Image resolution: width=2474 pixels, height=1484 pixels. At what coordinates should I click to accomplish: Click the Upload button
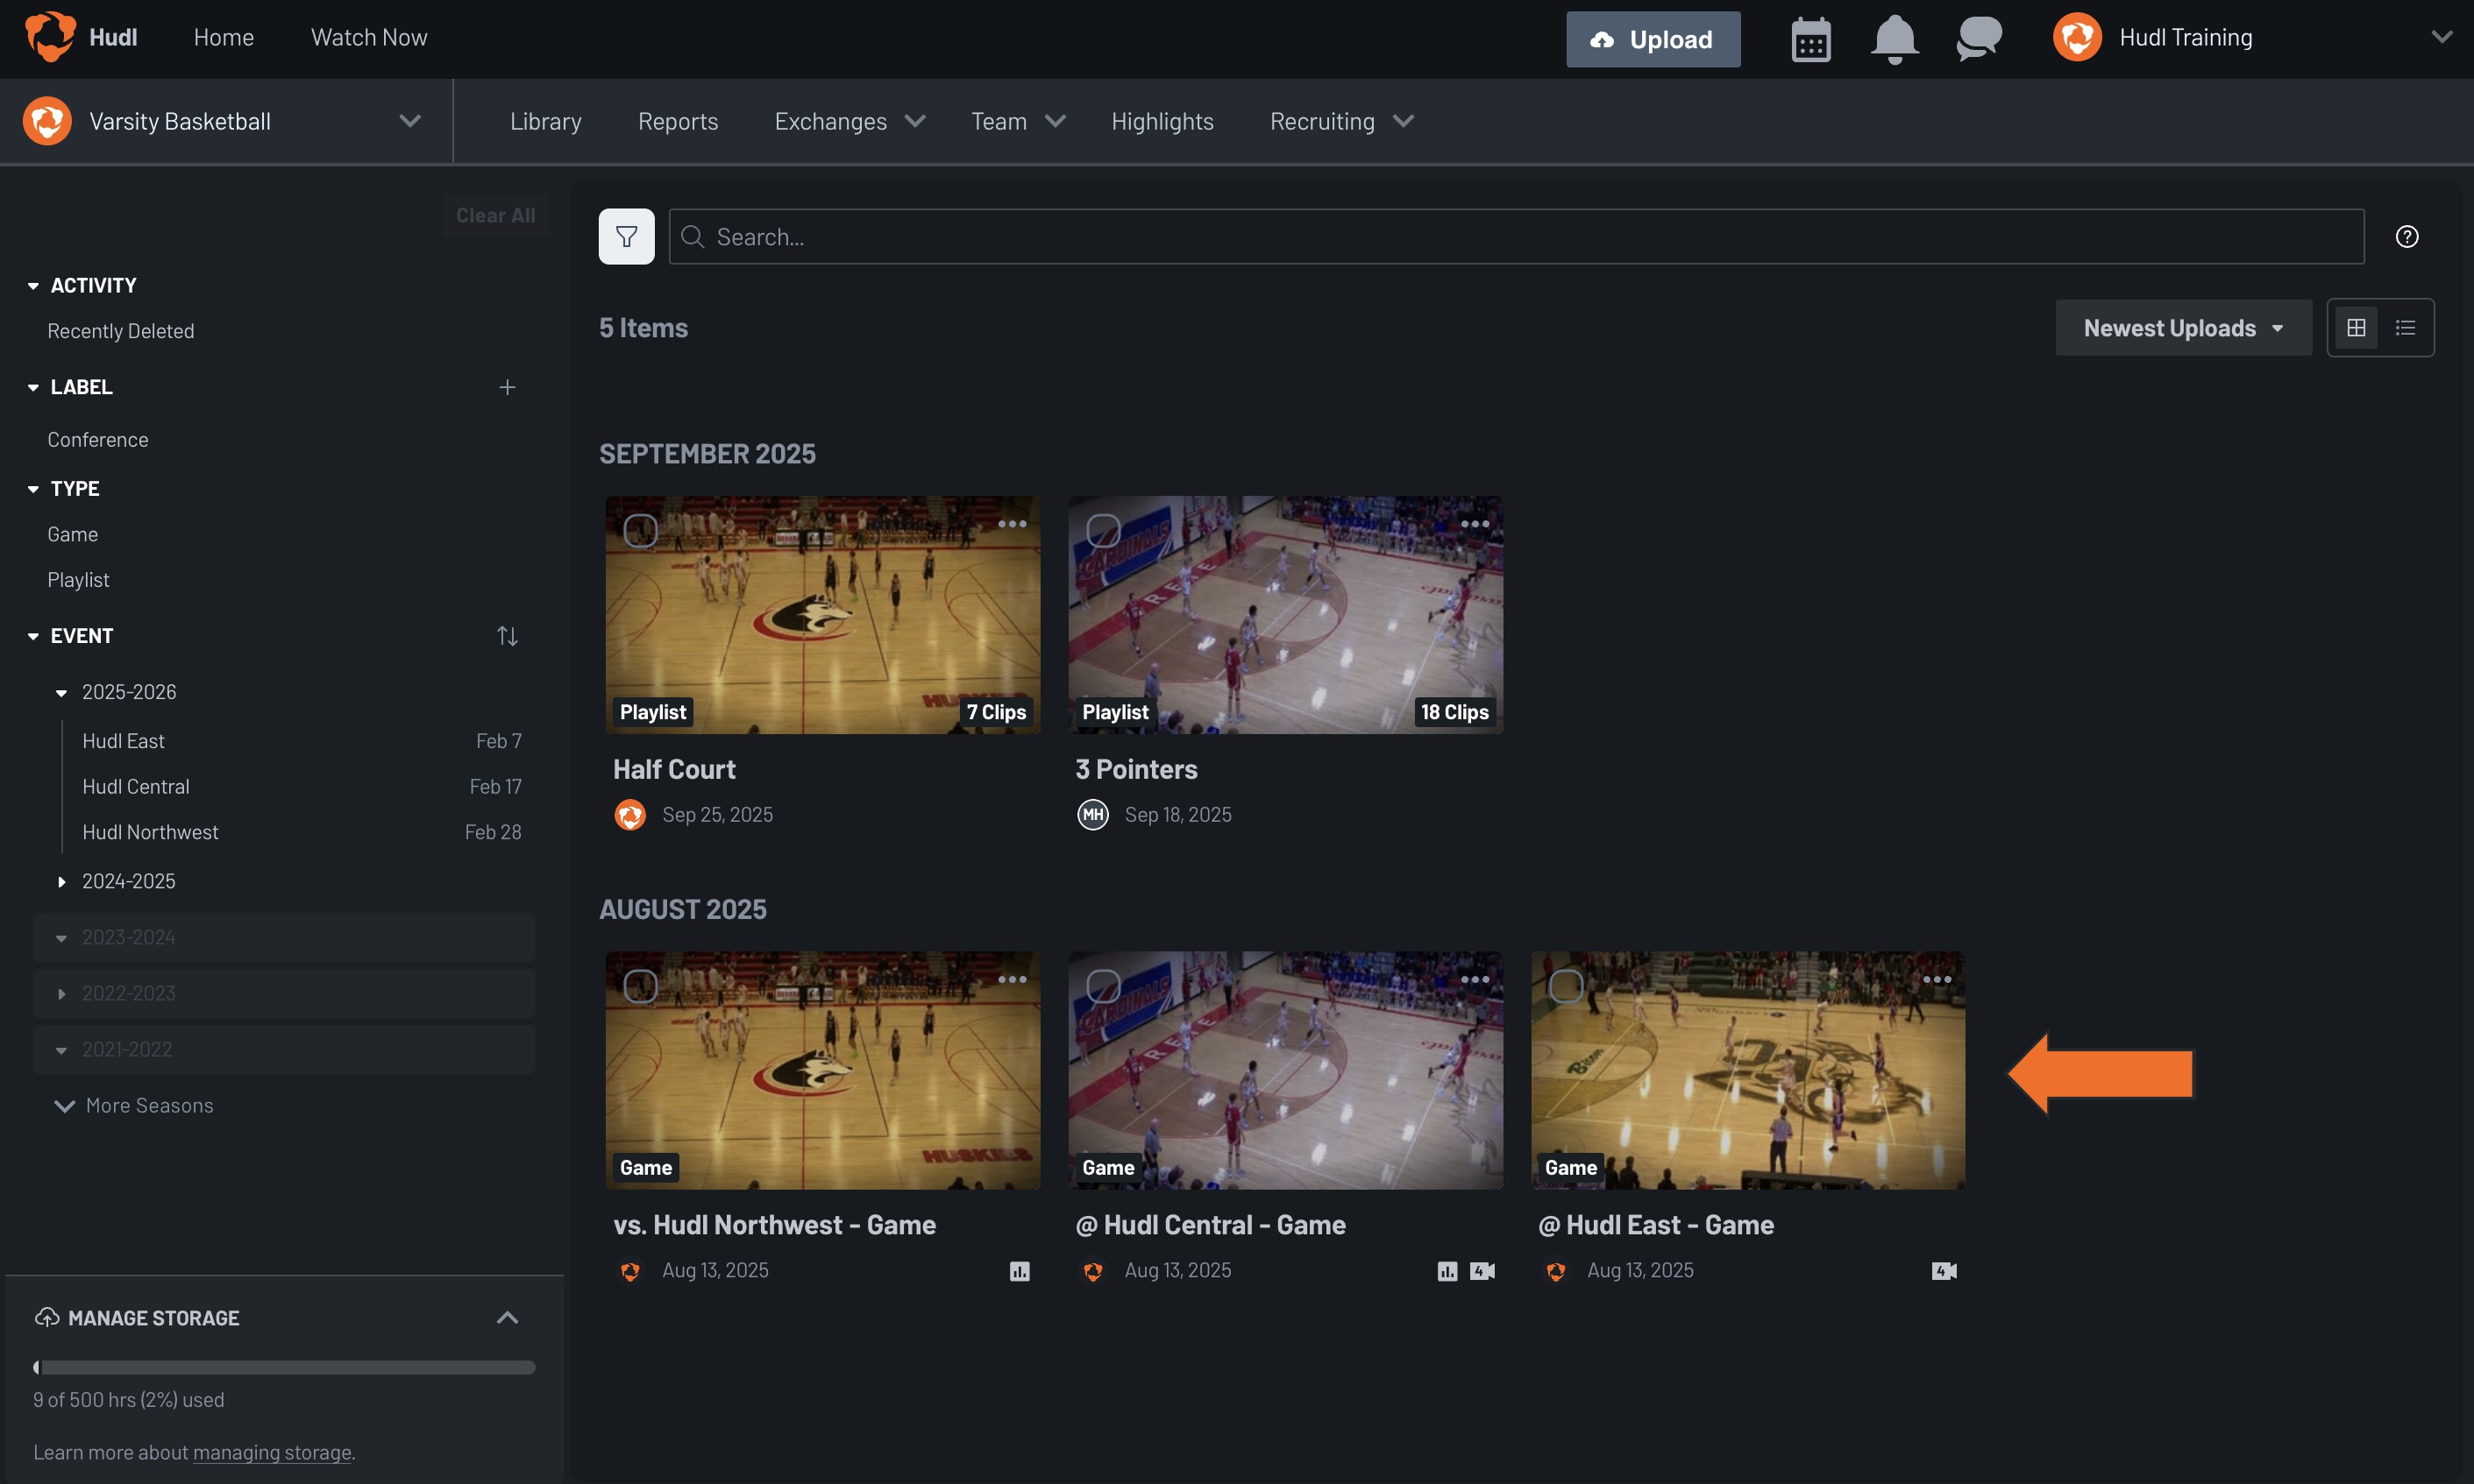(1653, 39)
